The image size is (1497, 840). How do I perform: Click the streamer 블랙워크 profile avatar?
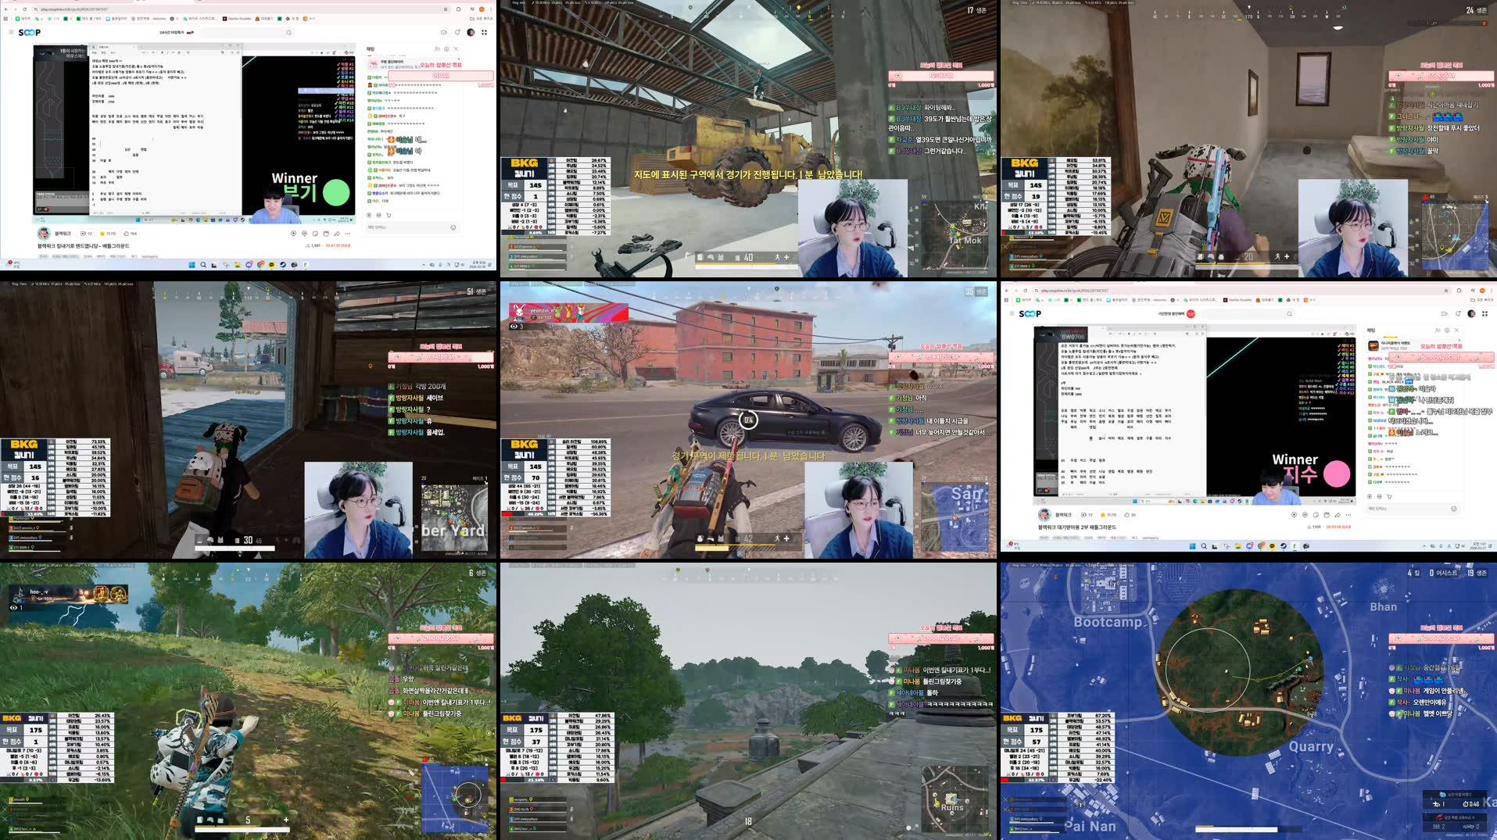[x=44, y=233]
